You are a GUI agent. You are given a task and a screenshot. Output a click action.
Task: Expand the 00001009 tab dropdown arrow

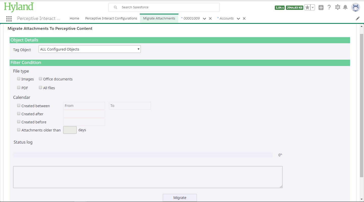click(x=204, y=18)
